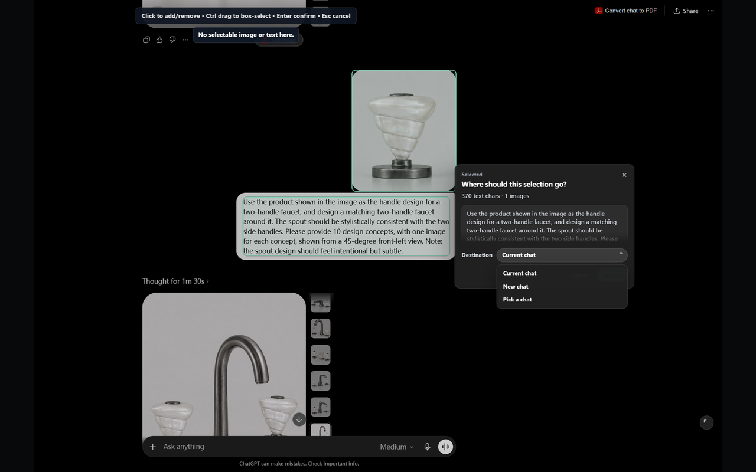Close the selection destination dialog
This screenshot has height=472, width=756.
[624, 175]
